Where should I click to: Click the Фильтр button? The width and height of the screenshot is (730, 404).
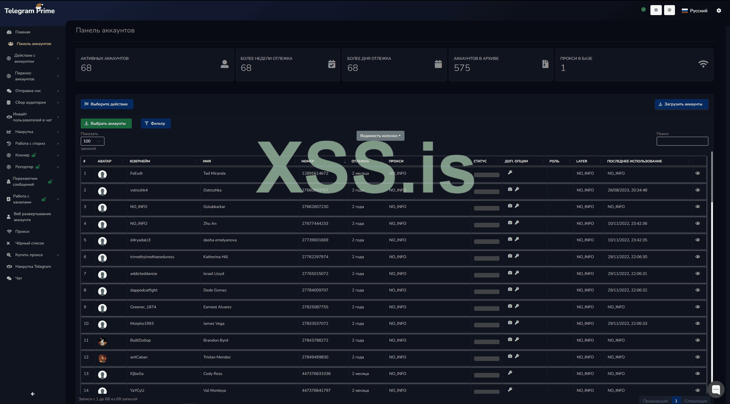pos(155,123)
